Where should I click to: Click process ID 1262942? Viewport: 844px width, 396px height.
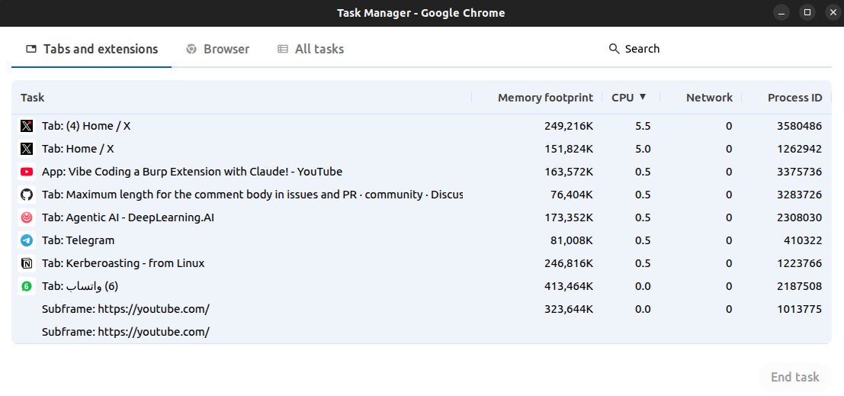click(x=799, y=149)
